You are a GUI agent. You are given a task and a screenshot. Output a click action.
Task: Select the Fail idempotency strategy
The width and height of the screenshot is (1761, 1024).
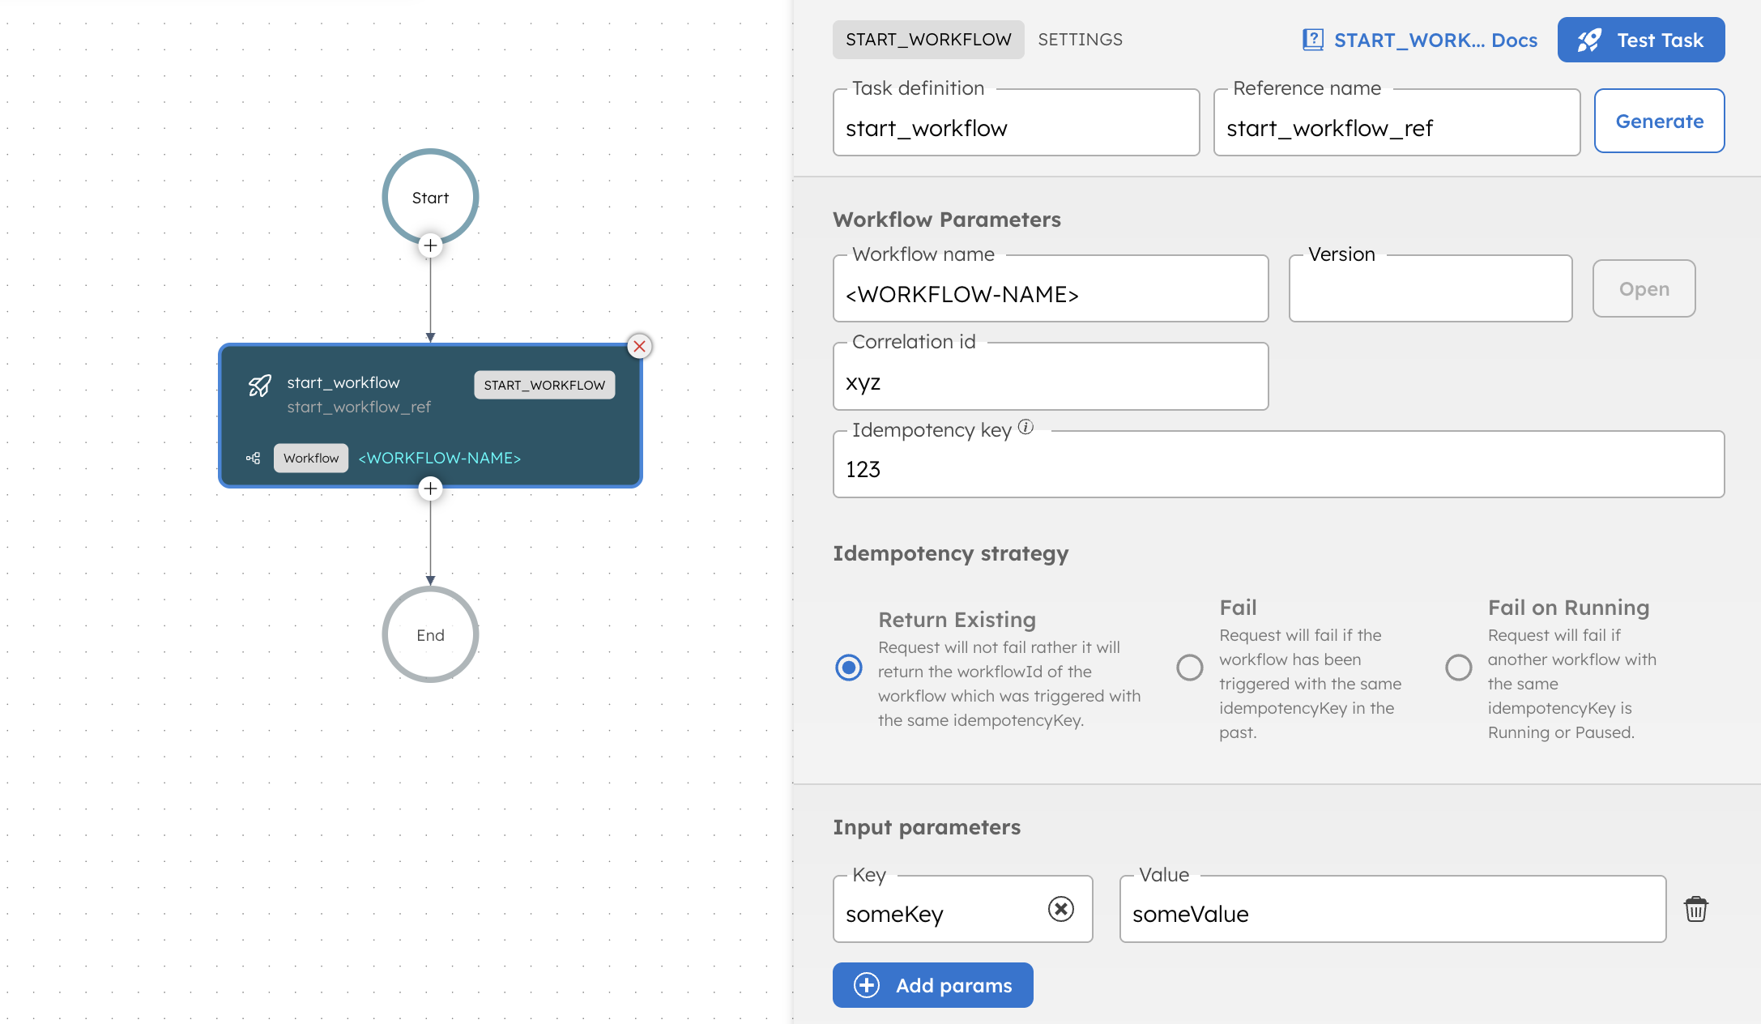point(1189,668)
